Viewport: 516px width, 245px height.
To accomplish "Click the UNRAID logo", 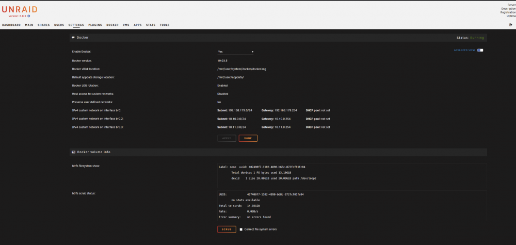I will pyautogui.click(x=20, y=9).
